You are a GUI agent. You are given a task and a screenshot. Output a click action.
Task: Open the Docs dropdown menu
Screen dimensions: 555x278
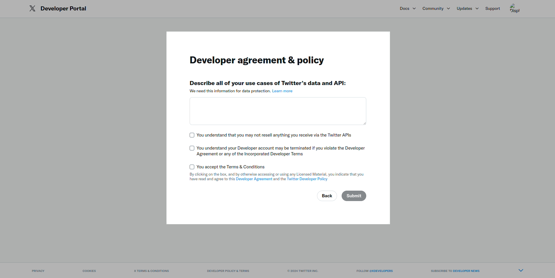point(408,8)
